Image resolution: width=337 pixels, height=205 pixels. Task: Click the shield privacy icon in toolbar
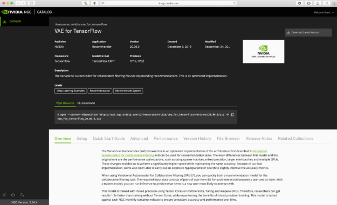point(95,3)
